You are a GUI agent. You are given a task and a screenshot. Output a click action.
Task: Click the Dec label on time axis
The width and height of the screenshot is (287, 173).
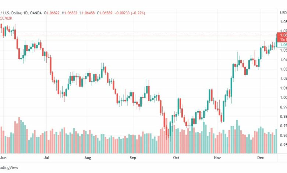point(261,158)
